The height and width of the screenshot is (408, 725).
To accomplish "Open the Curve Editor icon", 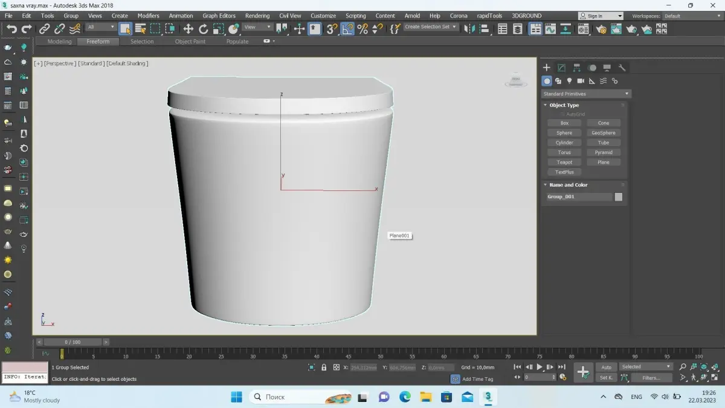I will pos(550,28).
